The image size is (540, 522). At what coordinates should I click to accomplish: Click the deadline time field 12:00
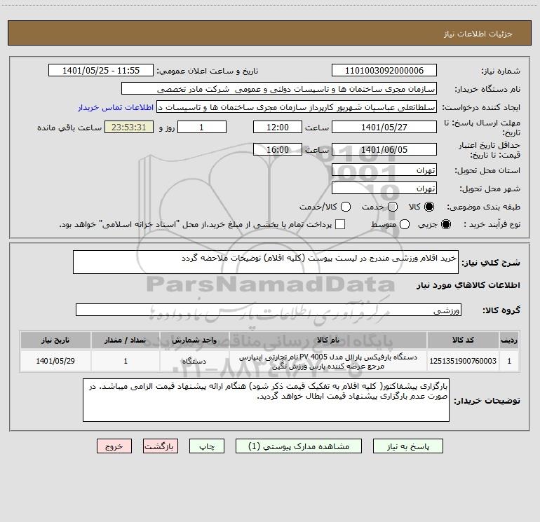(278, 127)
